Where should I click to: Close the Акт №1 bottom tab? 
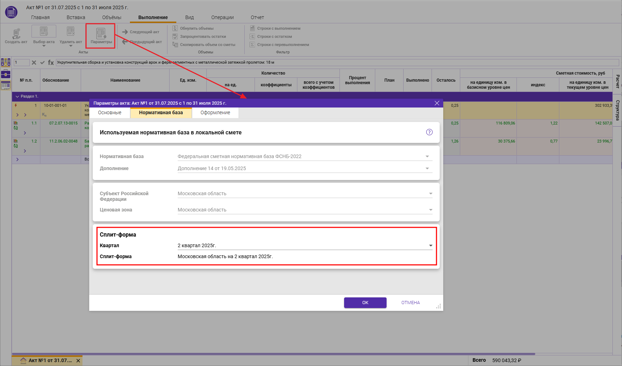coord(78,361)
